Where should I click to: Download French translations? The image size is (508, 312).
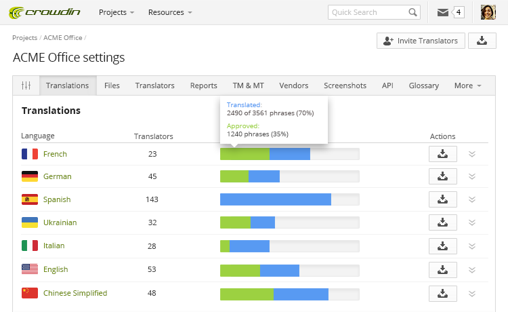[442, 154]
